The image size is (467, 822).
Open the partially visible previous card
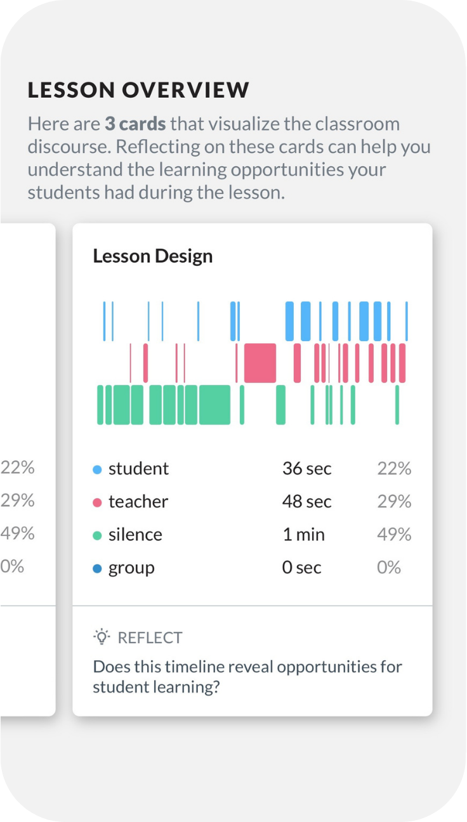tap(27, 469)
